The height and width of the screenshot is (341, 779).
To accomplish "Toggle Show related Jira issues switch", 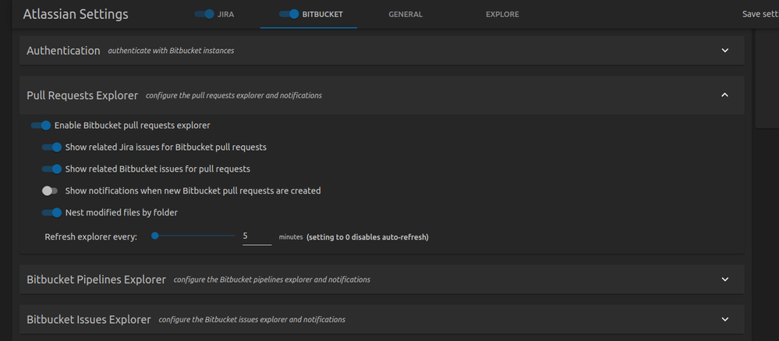I will pos(51,147).
